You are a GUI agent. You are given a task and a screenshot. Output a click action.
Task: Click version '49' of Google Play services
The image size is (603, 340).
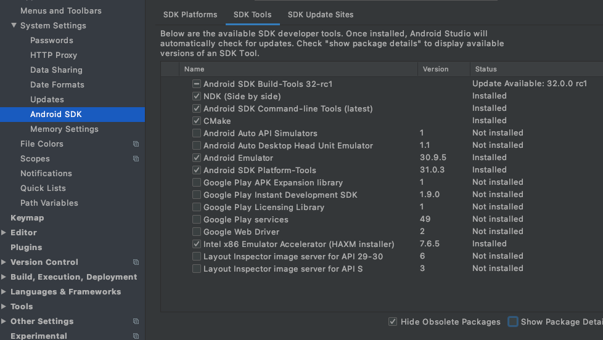tap(425, 219)
